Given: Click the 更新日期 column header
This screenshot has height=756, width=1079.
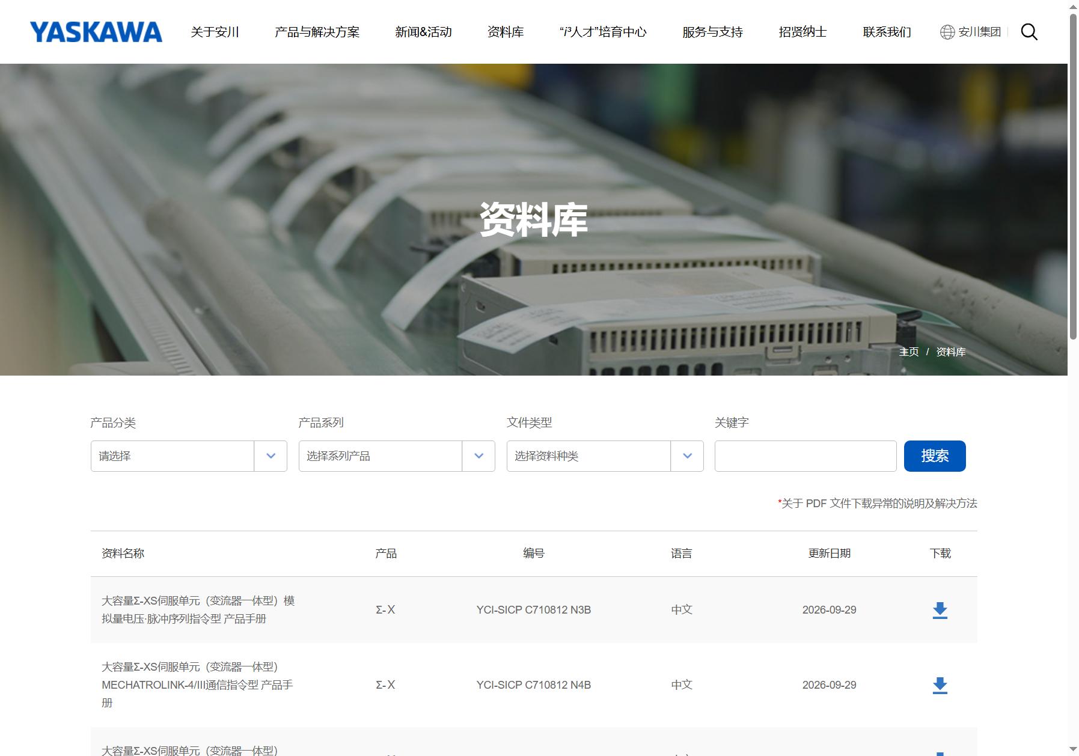Looking at the screenshot, I should coord(829,553).
